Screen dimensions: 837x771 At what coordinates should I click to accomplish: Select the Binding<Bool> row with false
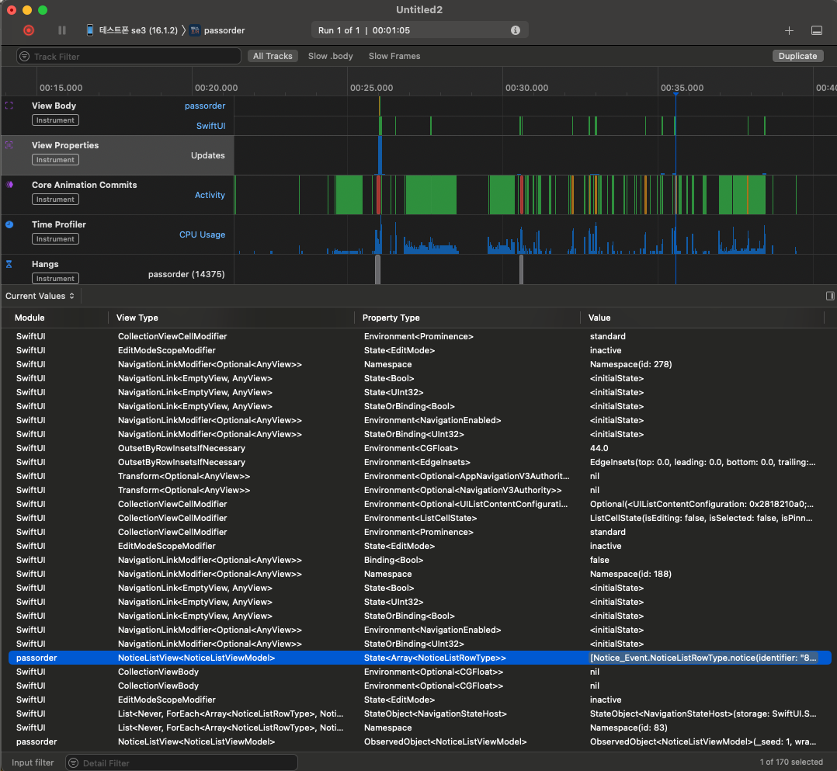tap(419, 560)
